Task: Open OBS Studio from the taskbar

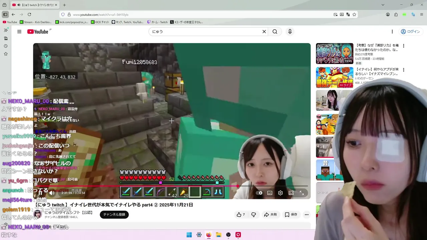Action: pos(228,235)
